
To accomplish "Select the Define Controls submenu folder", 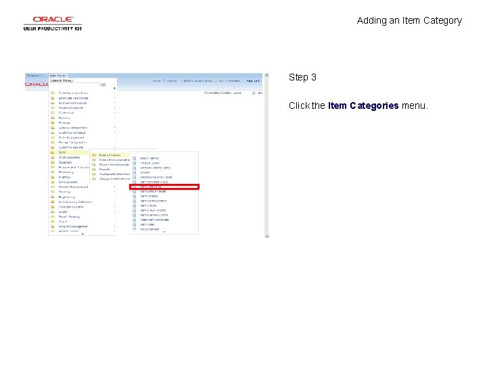I will click(x=110, y=155).
